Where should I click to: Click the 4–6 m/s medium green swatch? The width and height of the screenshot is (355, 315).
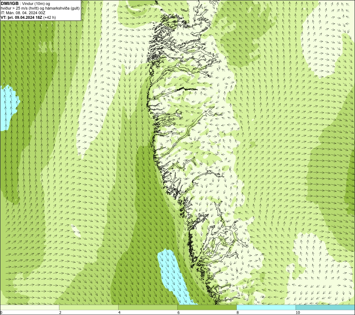click(x=148, y=307)
